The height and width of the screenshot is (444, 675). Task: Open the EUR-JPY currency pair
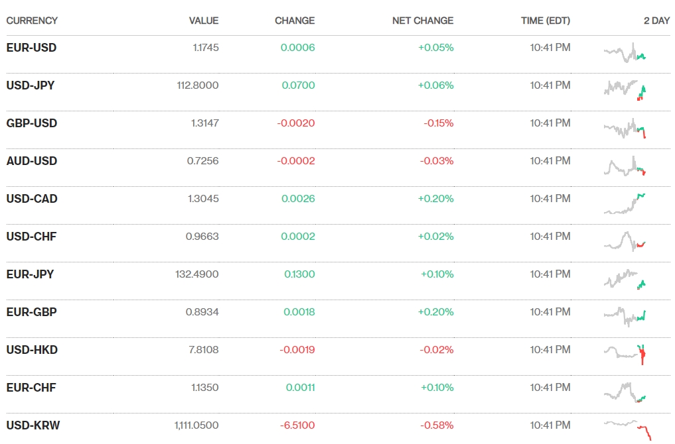[30, 274]
